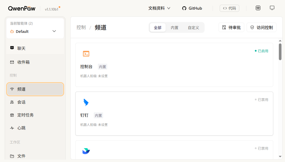Screen dimensions: 285x162
Task: Open 聊天 in the sidebar
Action: pos(35,48)
